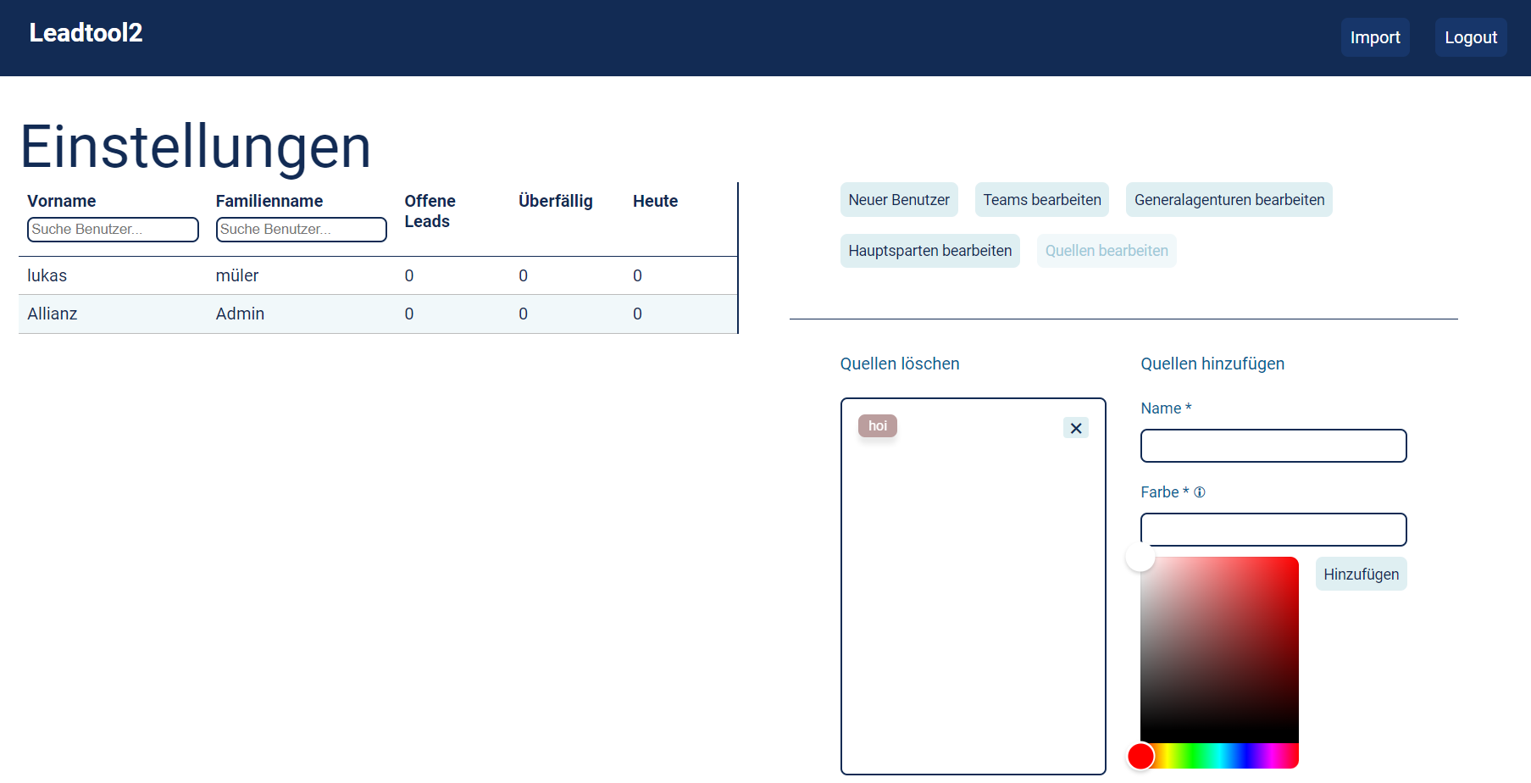Image resolution: width=1531 pixels, height=783 pixels.
Task: Click the saturation picker white handle
Action: coord(1140,557)
